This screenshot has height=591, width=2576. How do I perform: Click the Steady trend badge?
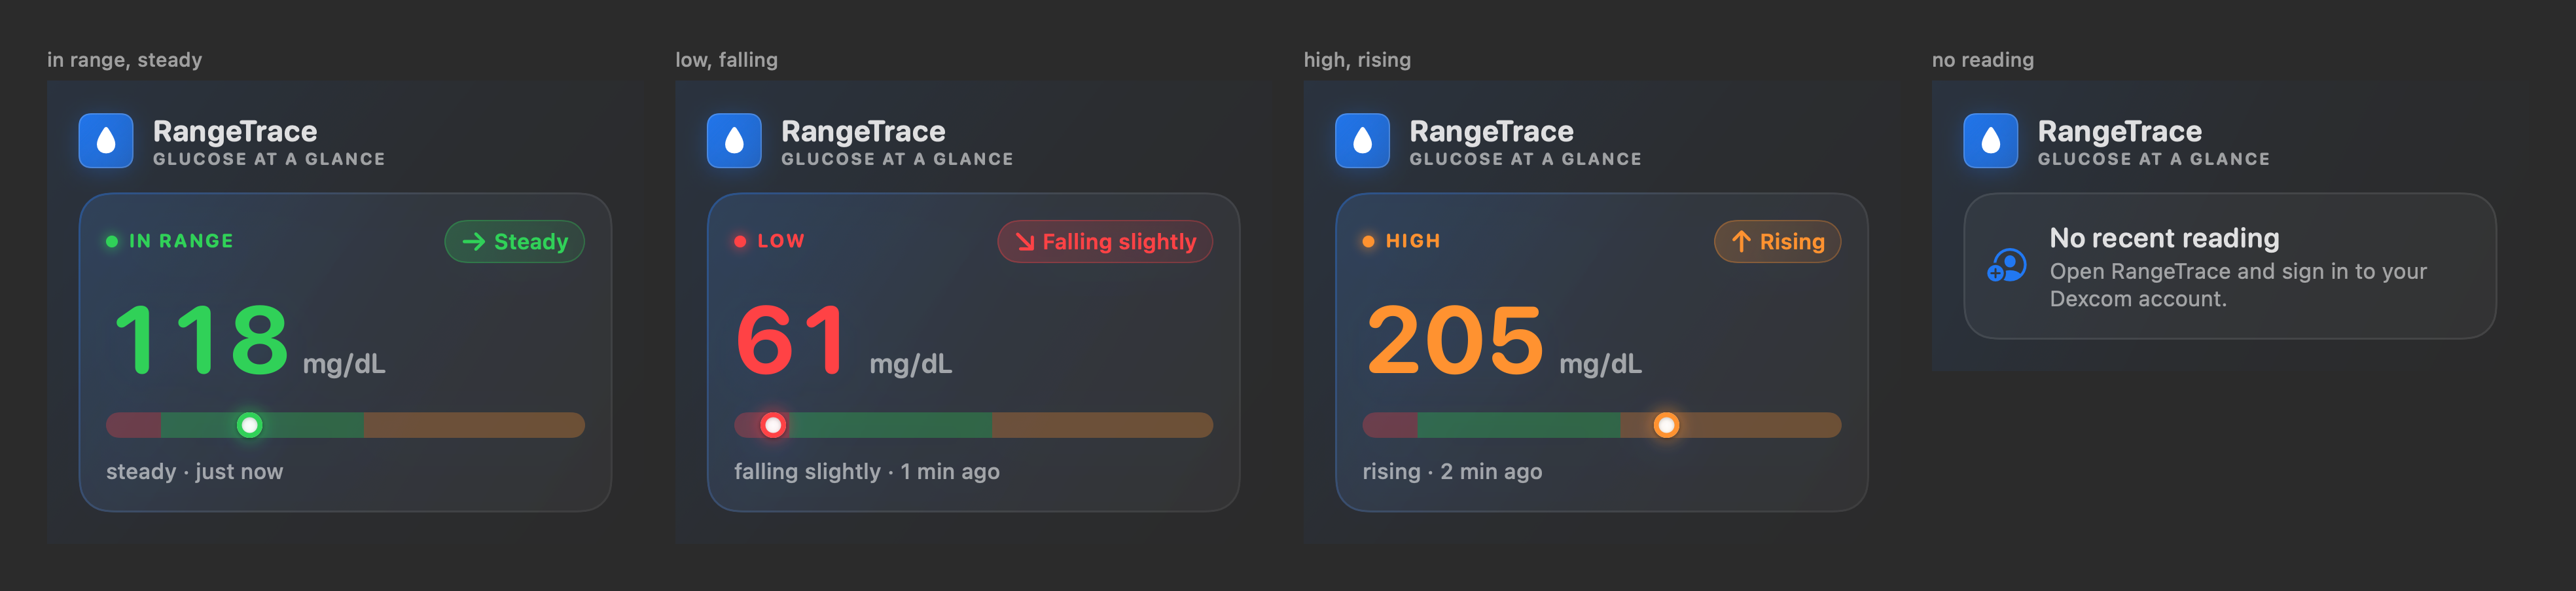tap(514, 242)
